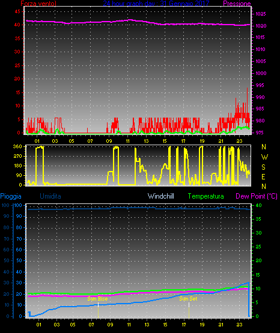Click the N compass letter below E
The width and height of the screenshot is (280, 333).
click(x=264, y=187)
